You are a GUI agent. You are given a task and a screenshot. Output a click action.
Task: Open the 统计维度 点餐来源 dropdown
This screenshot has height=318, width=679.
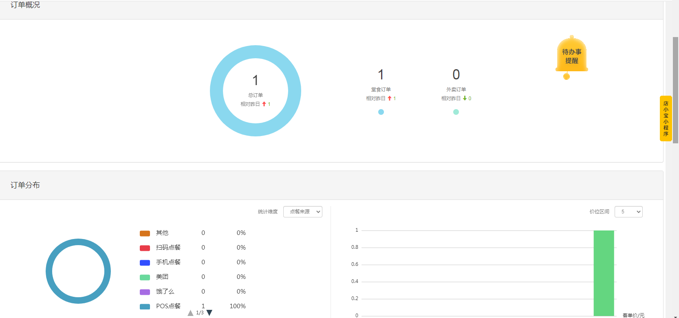(x=302, y=212)
